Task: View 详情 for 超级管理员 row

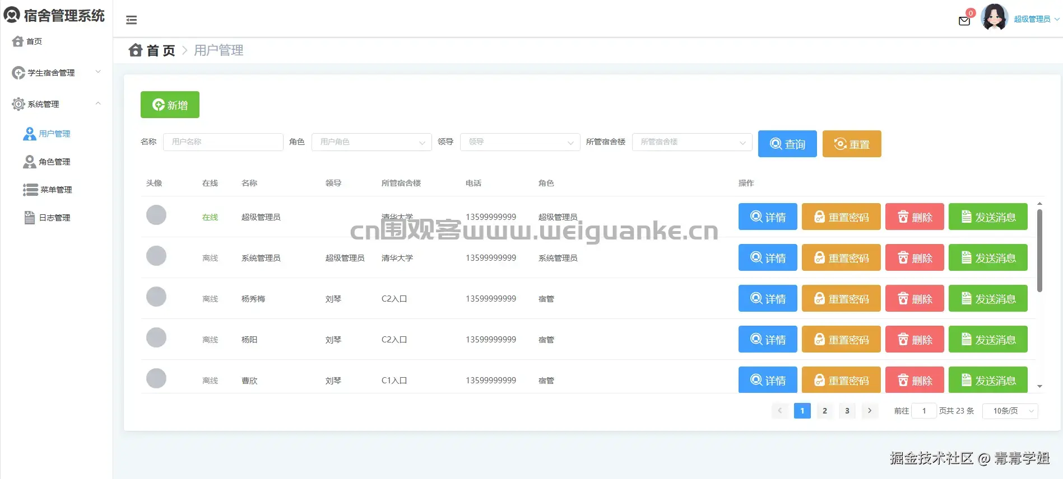Action: [x=768, y=217]
